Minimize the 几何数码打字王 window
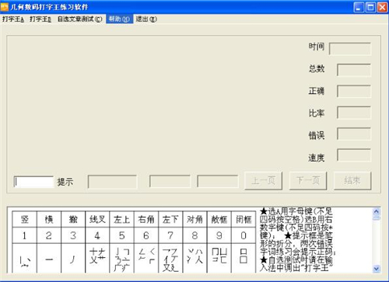The width and height of the screenshot is (389, 282). pos(359,7)
